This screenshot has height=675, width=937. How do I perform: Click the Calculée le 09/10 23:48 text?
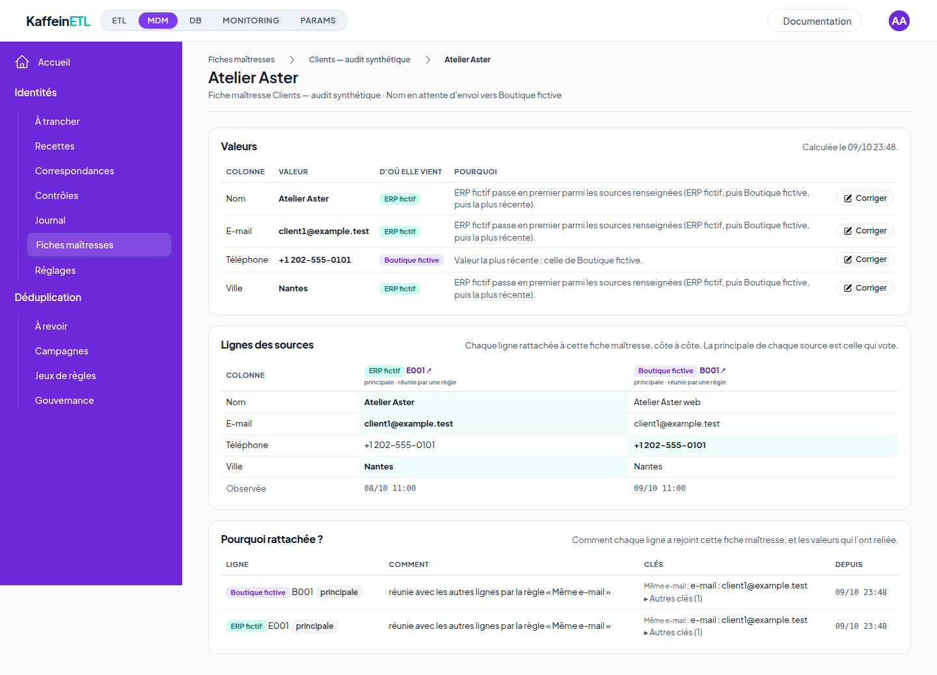coord(850,148)
